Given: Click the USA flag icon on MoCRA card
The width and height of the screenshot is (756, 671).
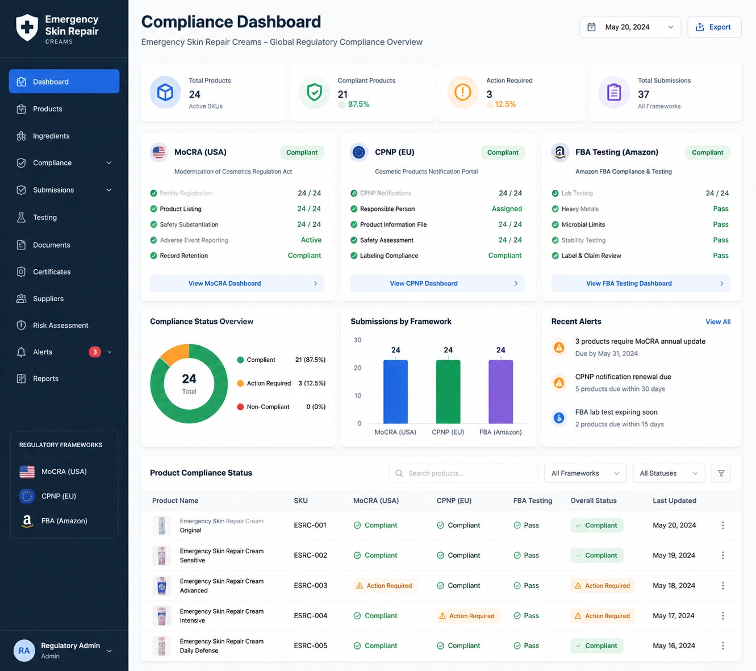Looking at the screenshot, I should coord(159,152).
